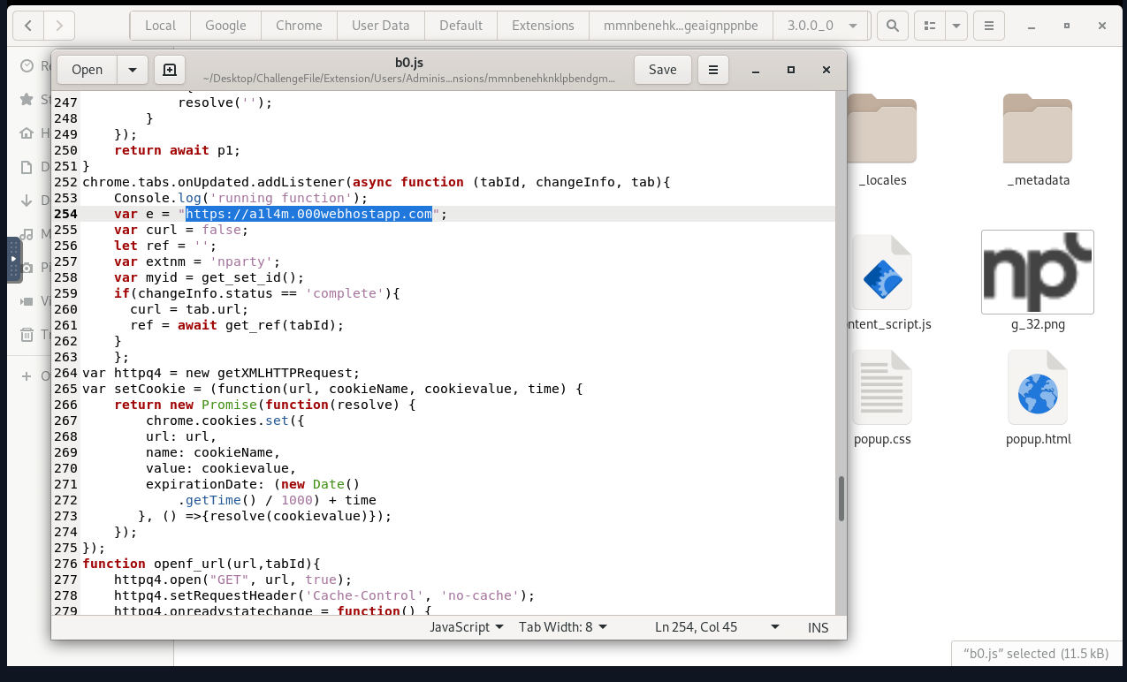The image size is (1127, 682).
Task: Click the file manager search icon
Action: pos(893,26)
